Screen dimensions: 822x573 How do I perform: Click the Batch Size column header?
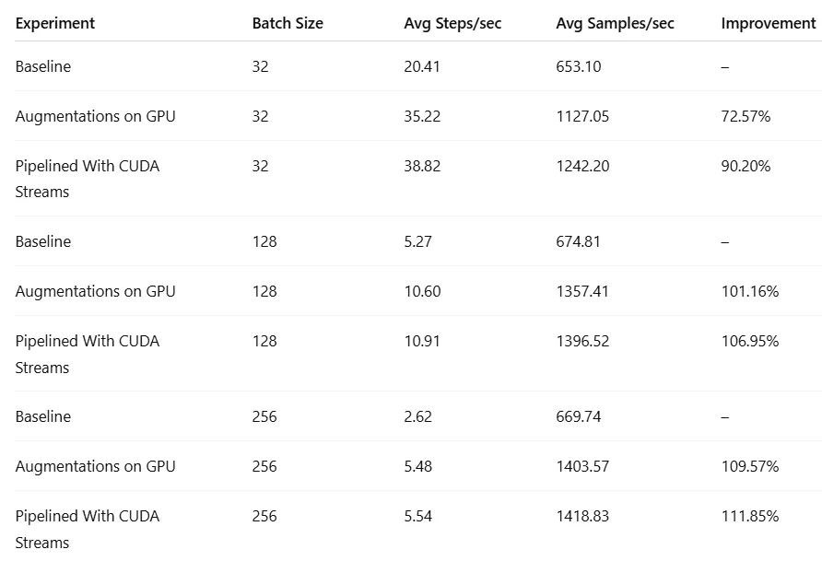click(x=288, y=23)
